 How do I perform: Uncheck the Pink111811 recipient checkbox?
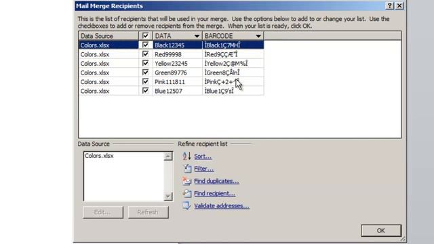pos(145,81)
